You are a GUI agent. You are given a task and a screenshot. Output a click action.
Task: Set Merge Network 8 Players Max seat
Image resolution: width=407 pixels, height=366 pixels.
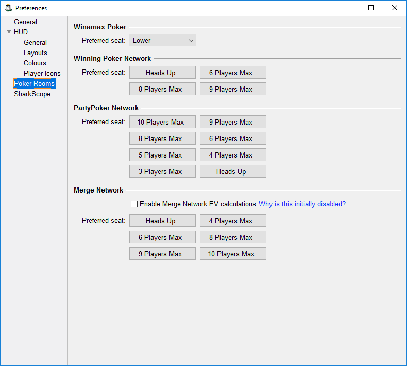tap(233, 237)
